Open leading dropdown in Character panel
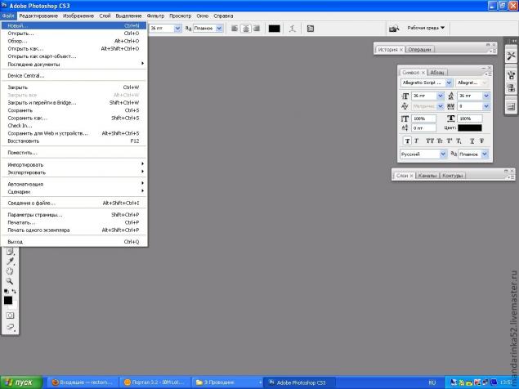The width and height of the screenshot is (519, 389). (x=486, y=96)
